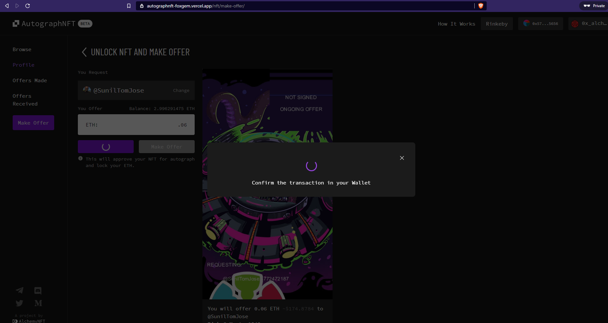
Task: Open How It Works page
Action: 456,24
